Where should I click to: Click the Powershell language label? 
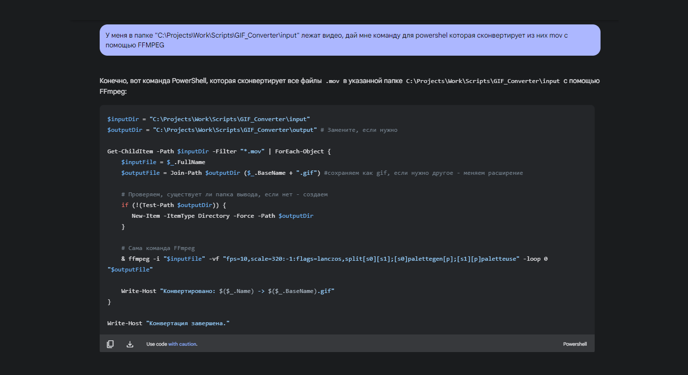(575, 344)
